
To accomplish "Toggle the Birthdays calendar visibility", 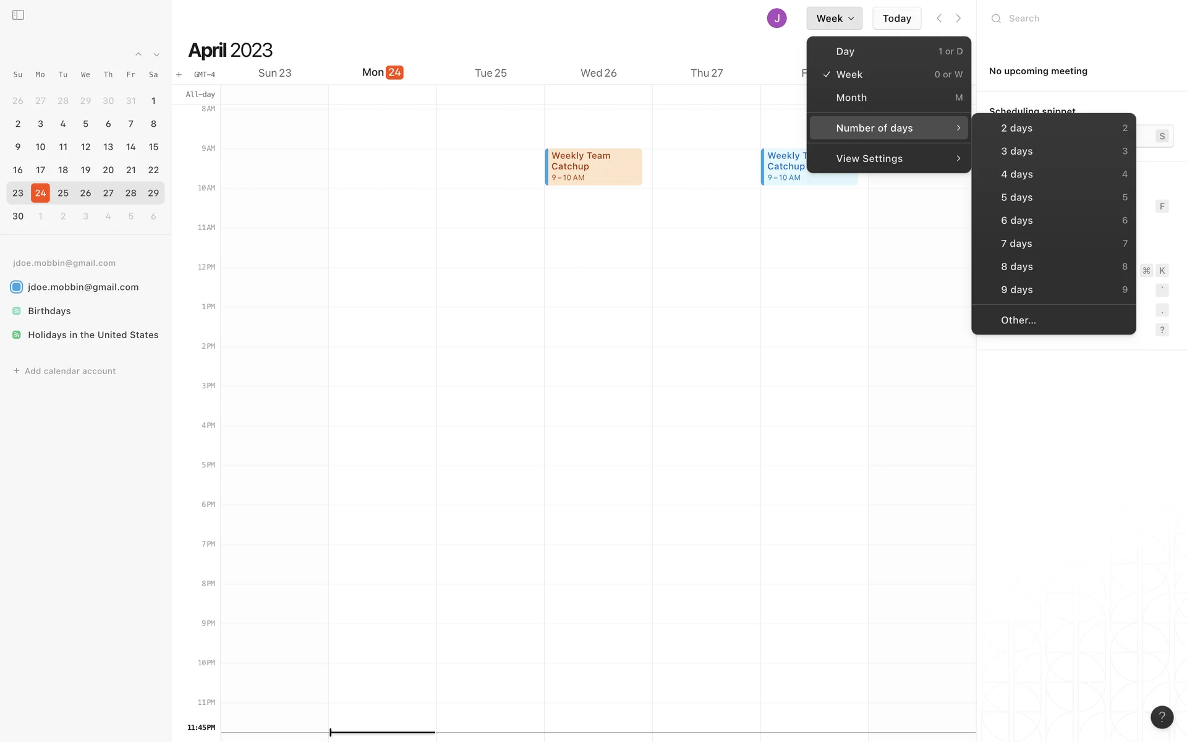I will click(x=17, y=311).
